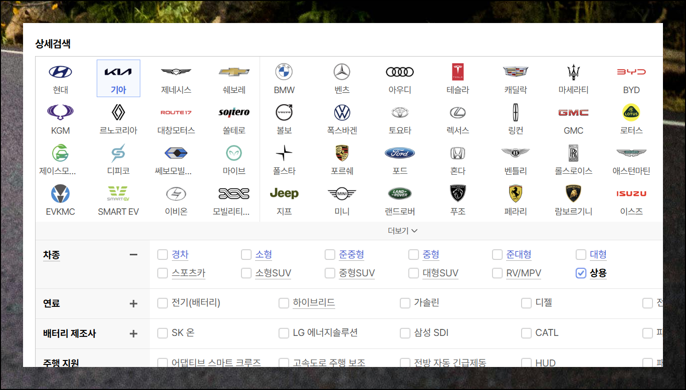Select the KGM brand logo
The width and height of the screenshot is (686, 390).
[x=60, y=112]
